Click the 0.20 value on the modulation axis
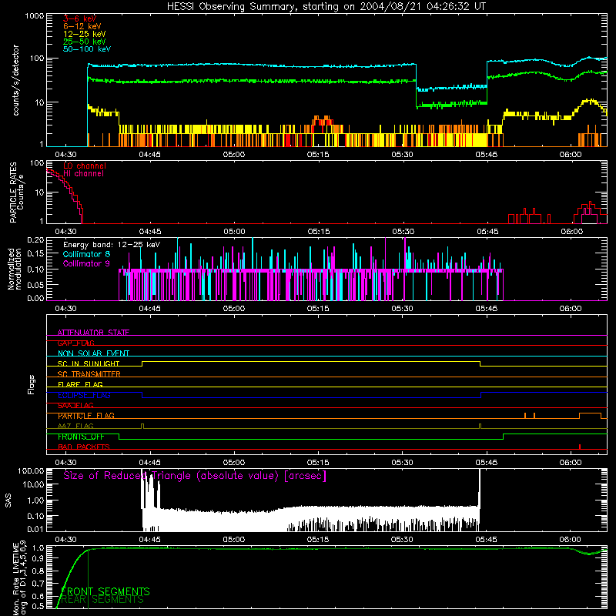616x616 pixels. click(35, 239)
